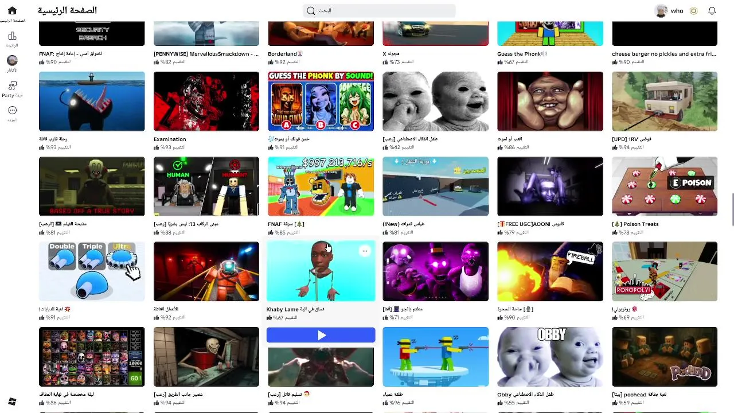
Task: Open the Ronopoly board game thumbnail
Action: (x=665, y=271)
